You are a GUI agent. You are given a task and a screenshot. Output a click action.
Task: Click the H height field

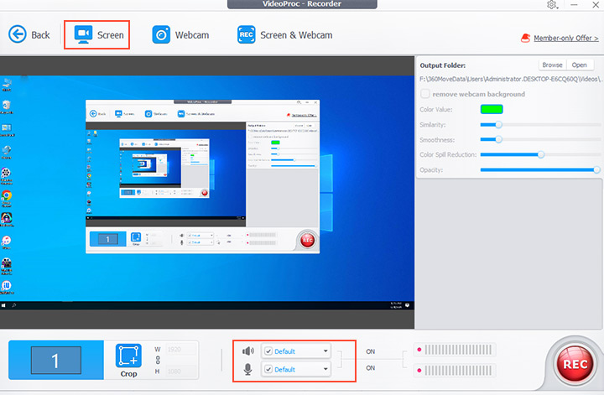pyautogui.click(x=181, y=372)
